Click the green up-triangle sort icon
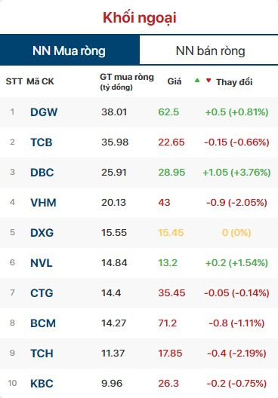This screenshot has width=278, height=398. pyautogui.click(x=197, y=81)
